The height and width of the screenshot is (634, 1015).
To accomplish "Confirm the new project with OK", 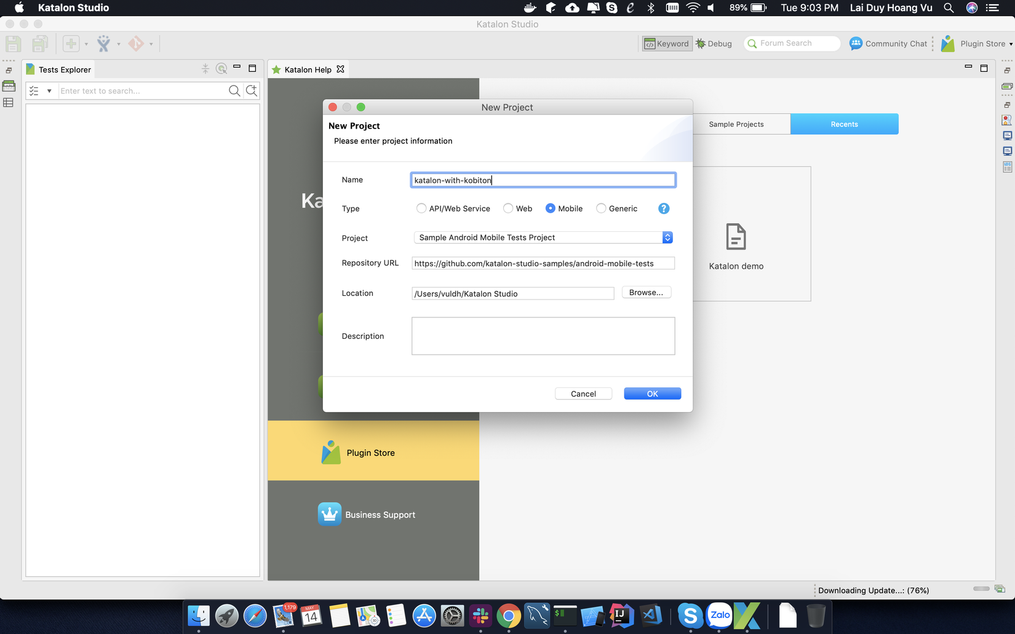I will point(652,394).
